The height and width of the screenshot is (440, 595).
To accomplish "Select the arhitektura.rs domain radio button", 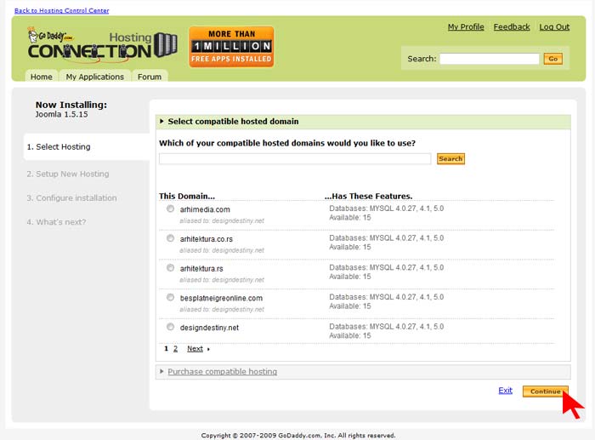I will coord(170,268).
